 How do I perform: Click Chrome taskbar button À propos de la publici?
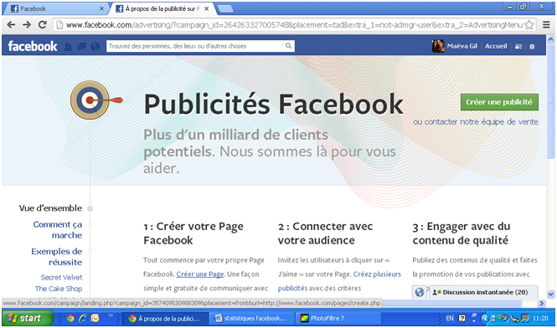(x=165, y=318)
